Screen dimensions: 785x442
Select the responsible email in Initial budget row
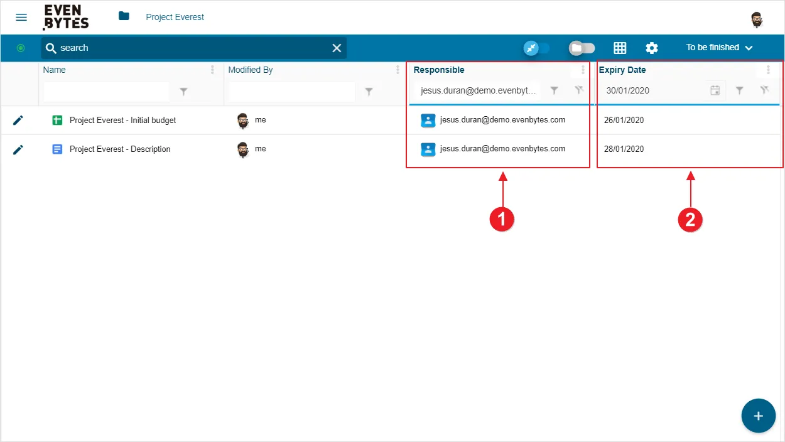pyautogui.click(x=502, y=120)
